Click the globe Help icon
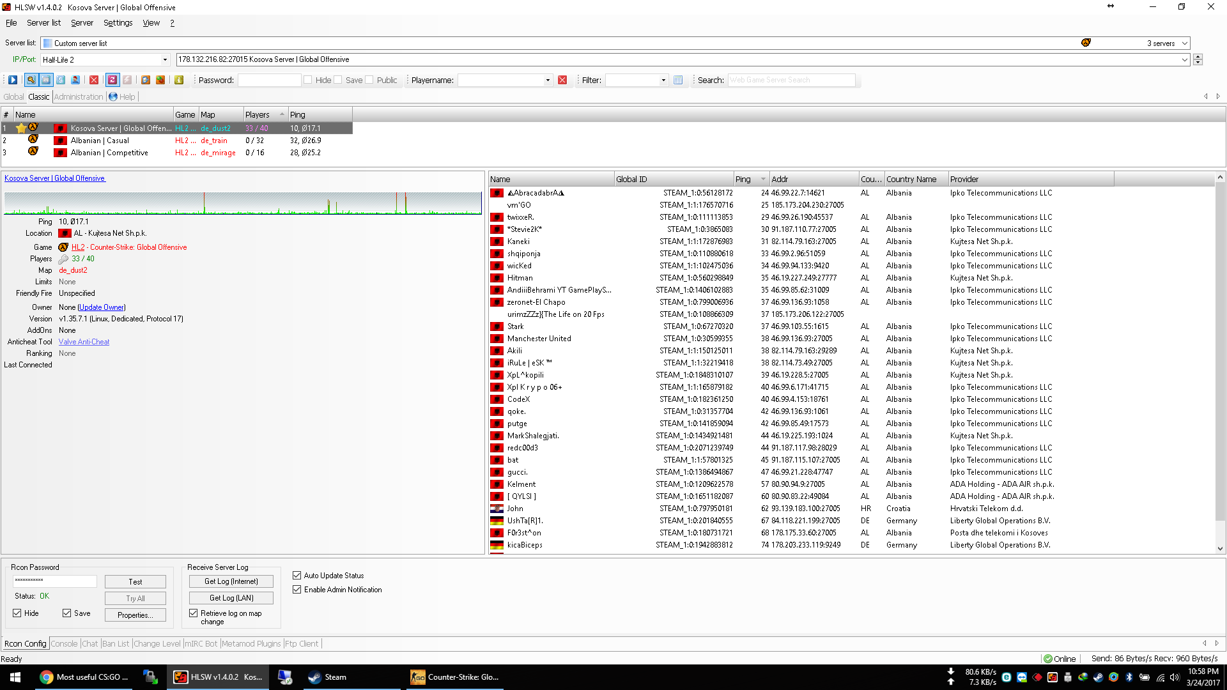Screen dimensions: 1227x690 (113, 96)
